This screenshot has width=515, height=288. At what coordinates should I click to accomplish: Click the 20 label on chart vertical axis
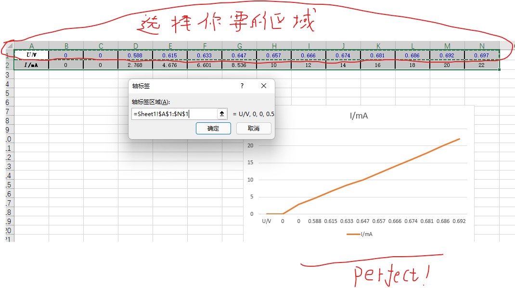250,145
